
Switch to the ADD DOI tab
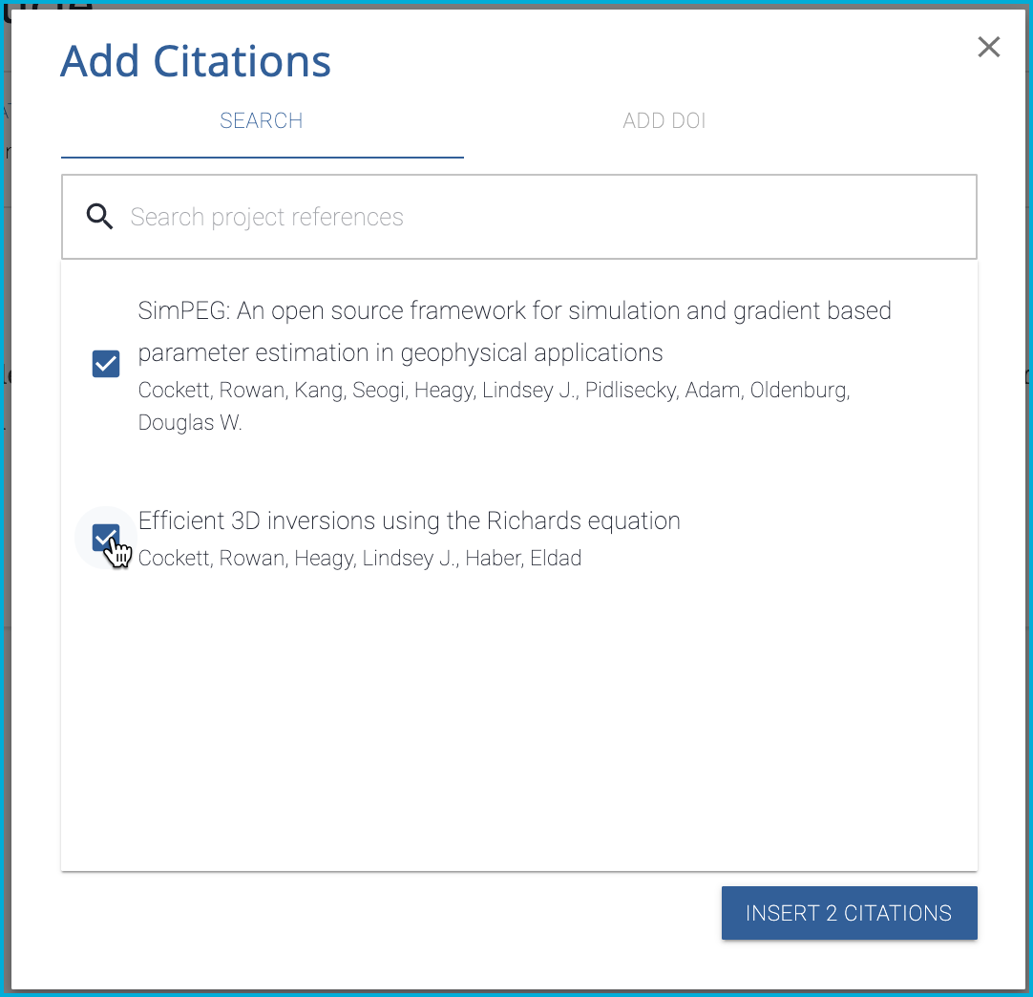point(664,121)
